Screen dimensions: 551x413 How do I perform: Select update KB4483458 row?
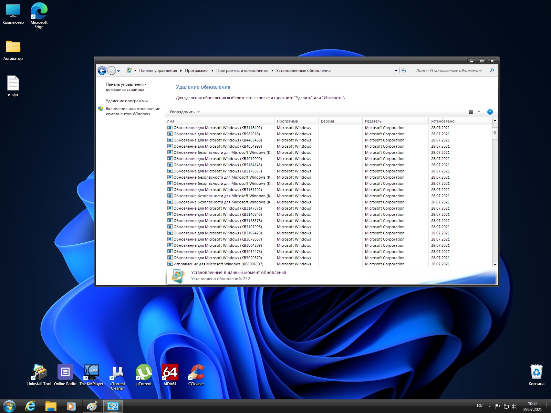click(311, 140)
